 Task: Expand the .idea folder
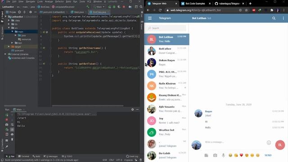9,20
